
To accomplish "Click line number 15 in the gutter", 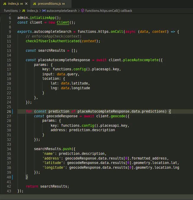I will coord(9,60).
